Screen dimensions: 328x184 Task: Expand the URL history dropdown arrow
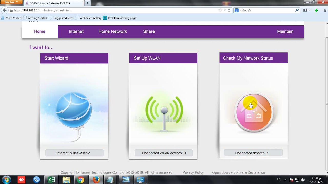[225, 10]
